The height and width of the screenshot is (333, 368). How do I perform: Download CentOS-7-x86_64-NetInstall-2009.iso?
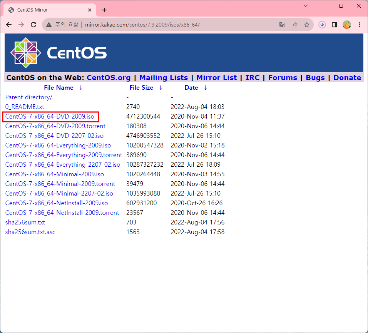pyautogui.click(x=57, y=203)
